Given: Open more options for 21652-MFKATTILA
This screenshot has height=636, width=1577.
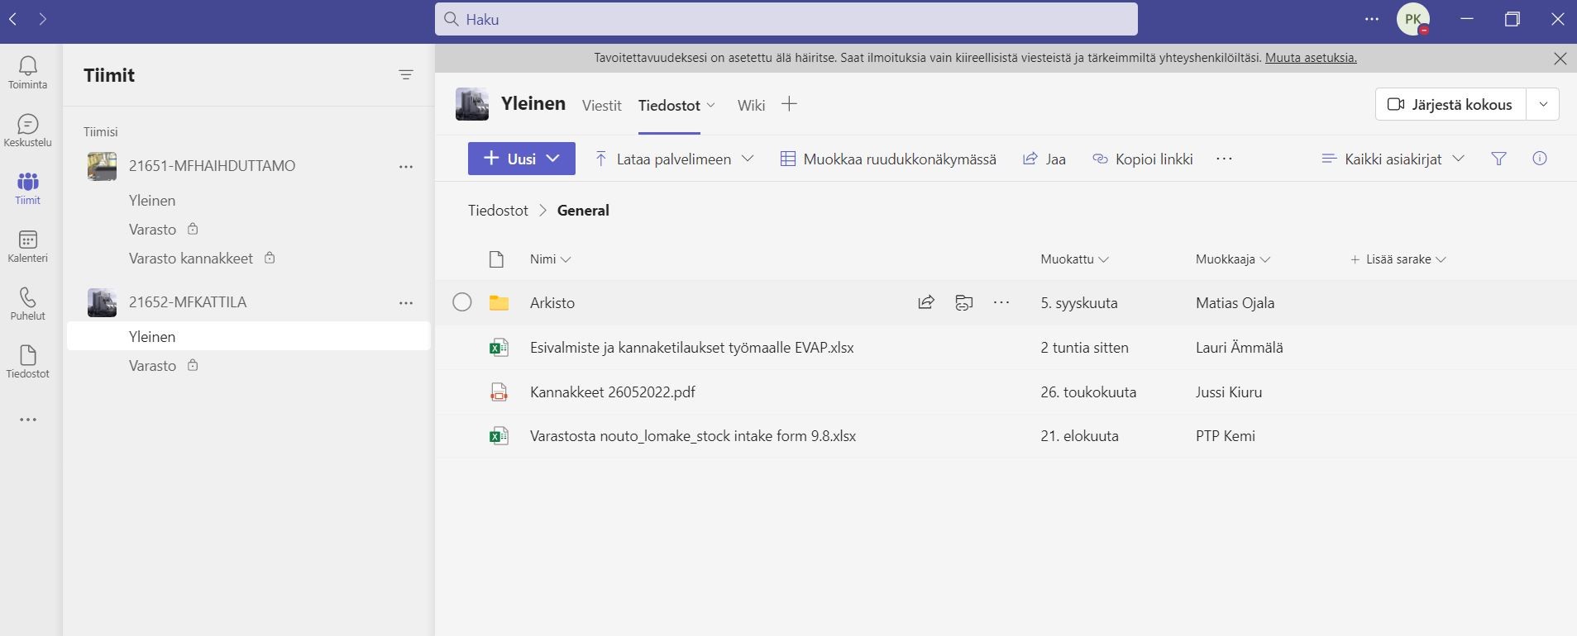Looking at the screenshot, I should coord(406,302).
